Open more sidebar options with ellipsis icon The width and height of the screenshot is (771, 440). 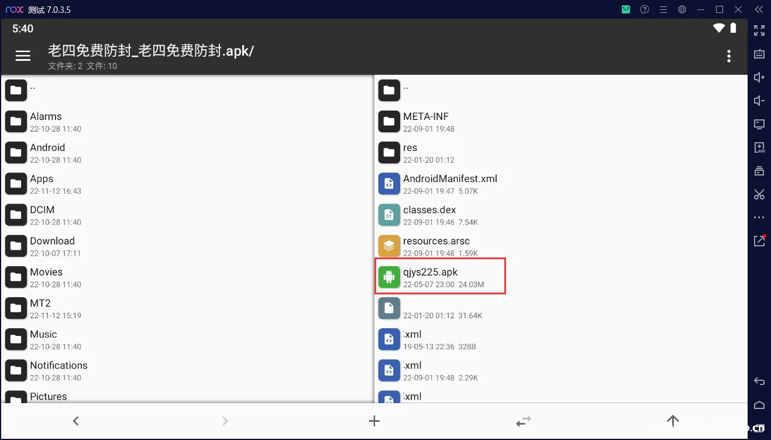(759, 217)
